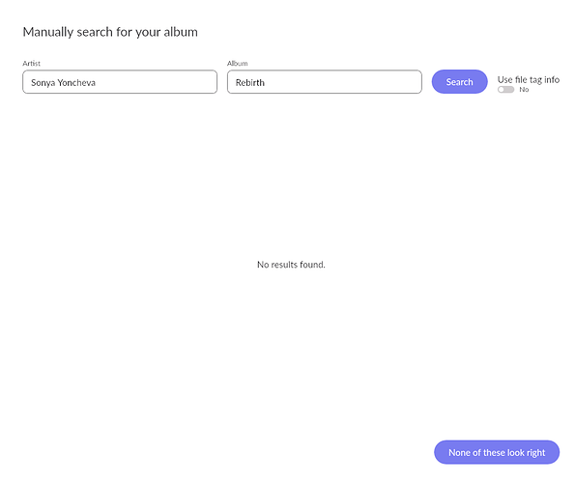Focus the Album input field

325,82
